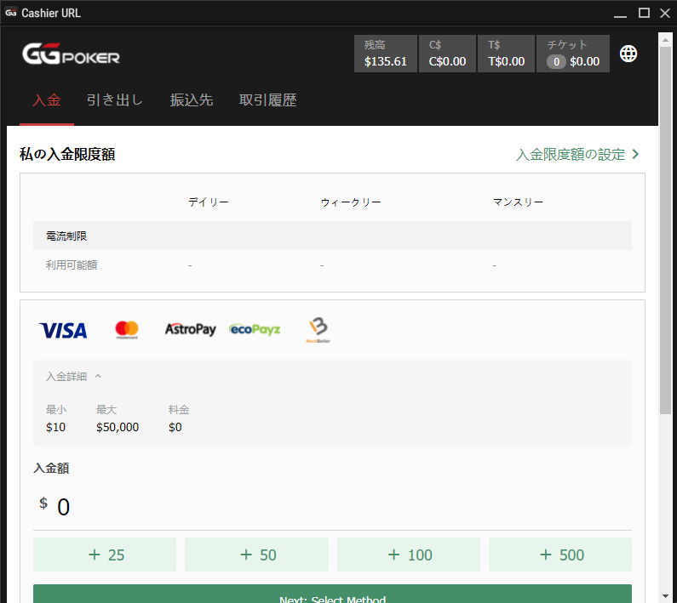Image resolution: width=677 pixels, height=603 pixels.
Task: Click the チケット balance box
Action: click(x=573, y=54)
